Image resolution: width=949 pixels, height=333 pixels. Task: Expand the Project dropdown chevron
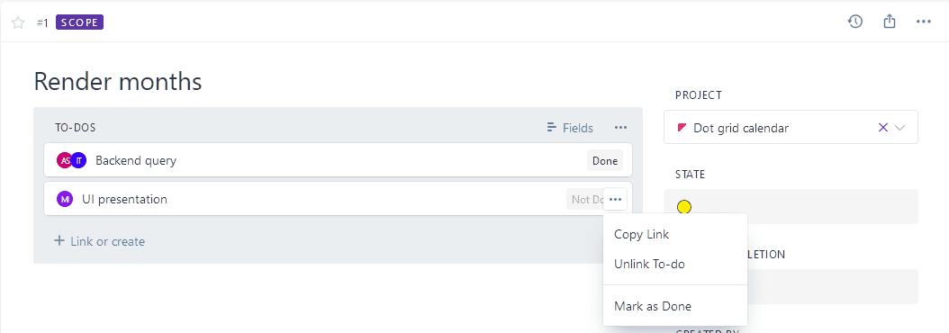coord(900,128)
